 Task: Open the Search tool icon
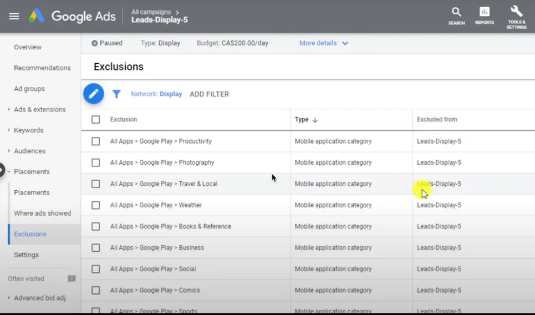click(456, 16)
